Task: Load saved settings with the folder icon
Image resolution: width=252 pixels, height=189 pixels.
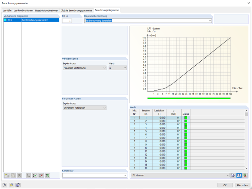Action: point(11,185)
